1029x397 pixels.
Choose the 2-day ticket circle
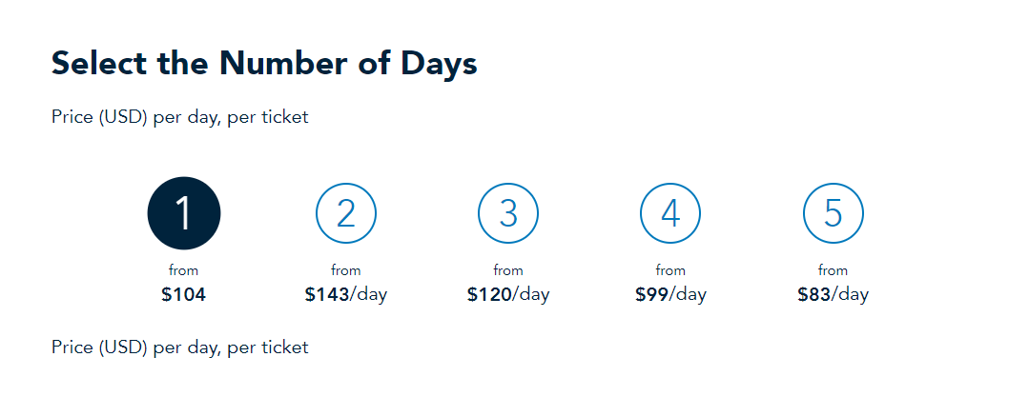point(346,213)
